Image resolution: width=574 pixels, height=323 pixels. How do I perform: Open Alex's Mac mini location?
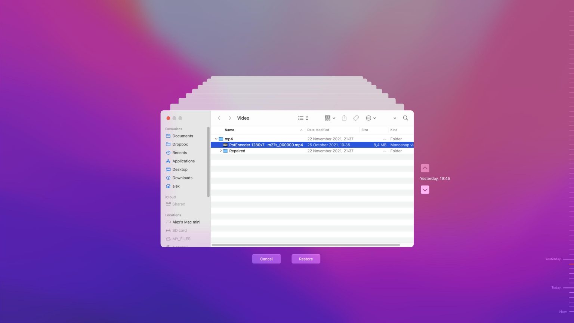pyautogui.click(x=186, y=222)
